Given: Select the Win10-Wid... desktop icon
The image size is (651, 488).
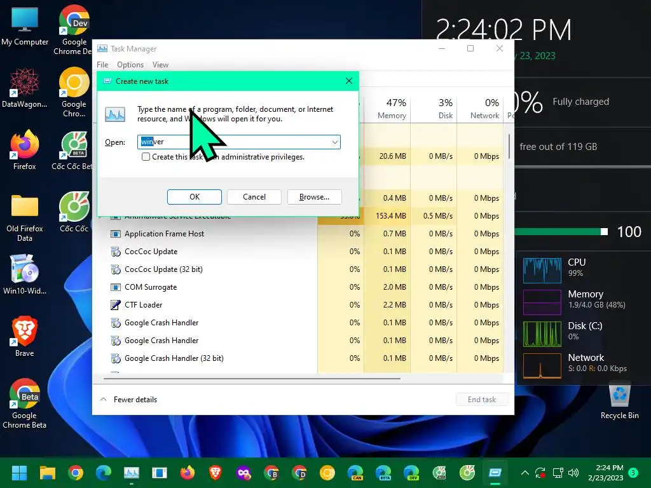Looking at the screenshot, I should click(x=25, y=274).
